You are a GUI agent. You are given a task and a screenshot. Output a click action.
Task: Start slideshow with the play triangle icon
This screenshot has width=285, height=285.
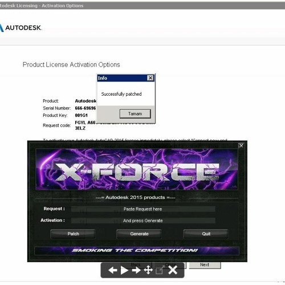pyautogui.click(x=124, y=270)
